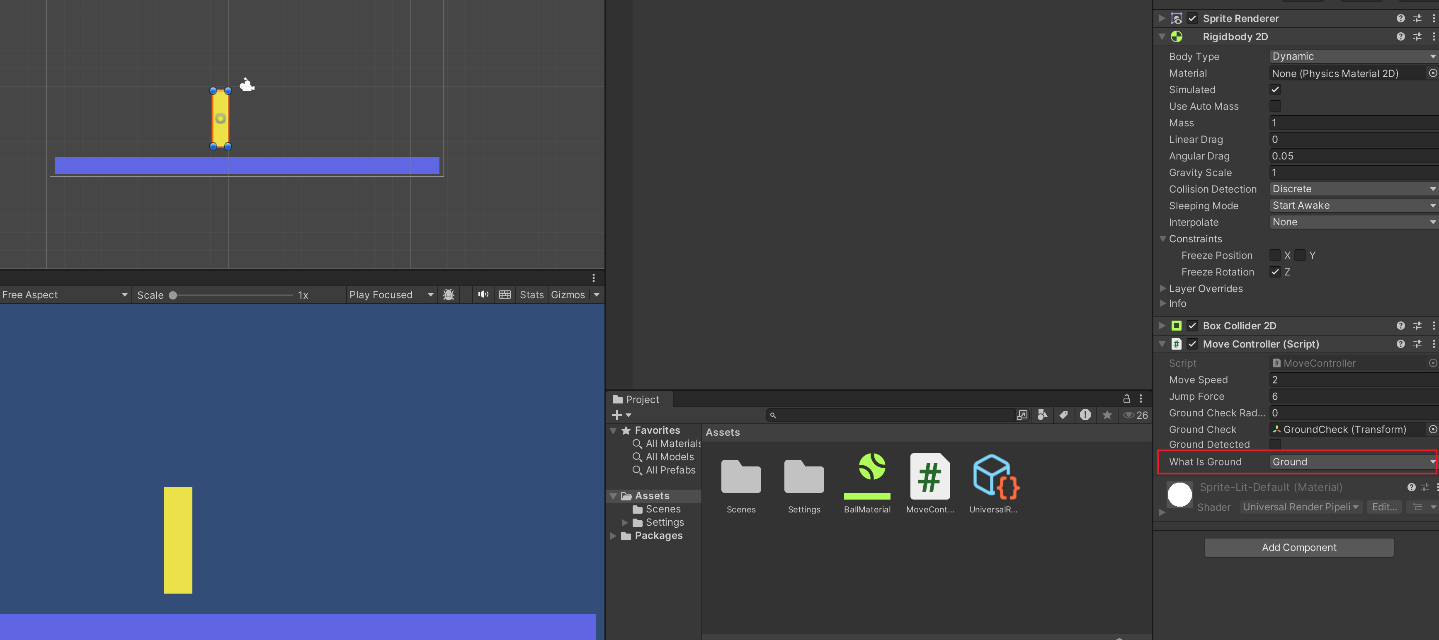Open the Scenes folder in Assets grid

741,483
